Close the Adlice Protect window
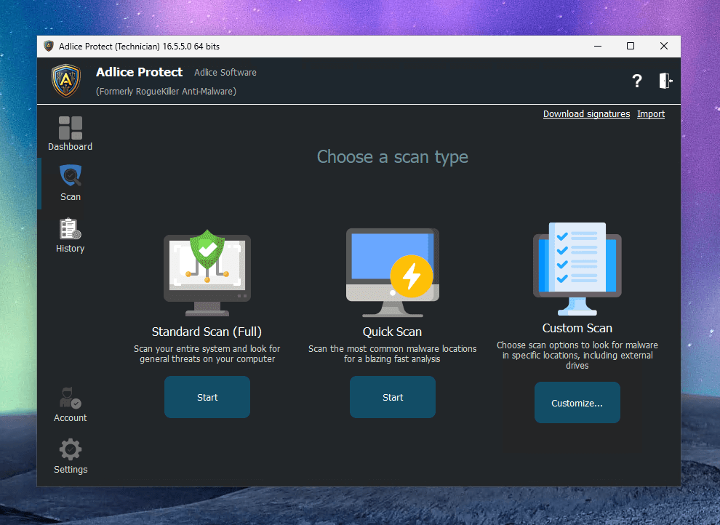Screen dimensions: 720x525 point(664,47)
